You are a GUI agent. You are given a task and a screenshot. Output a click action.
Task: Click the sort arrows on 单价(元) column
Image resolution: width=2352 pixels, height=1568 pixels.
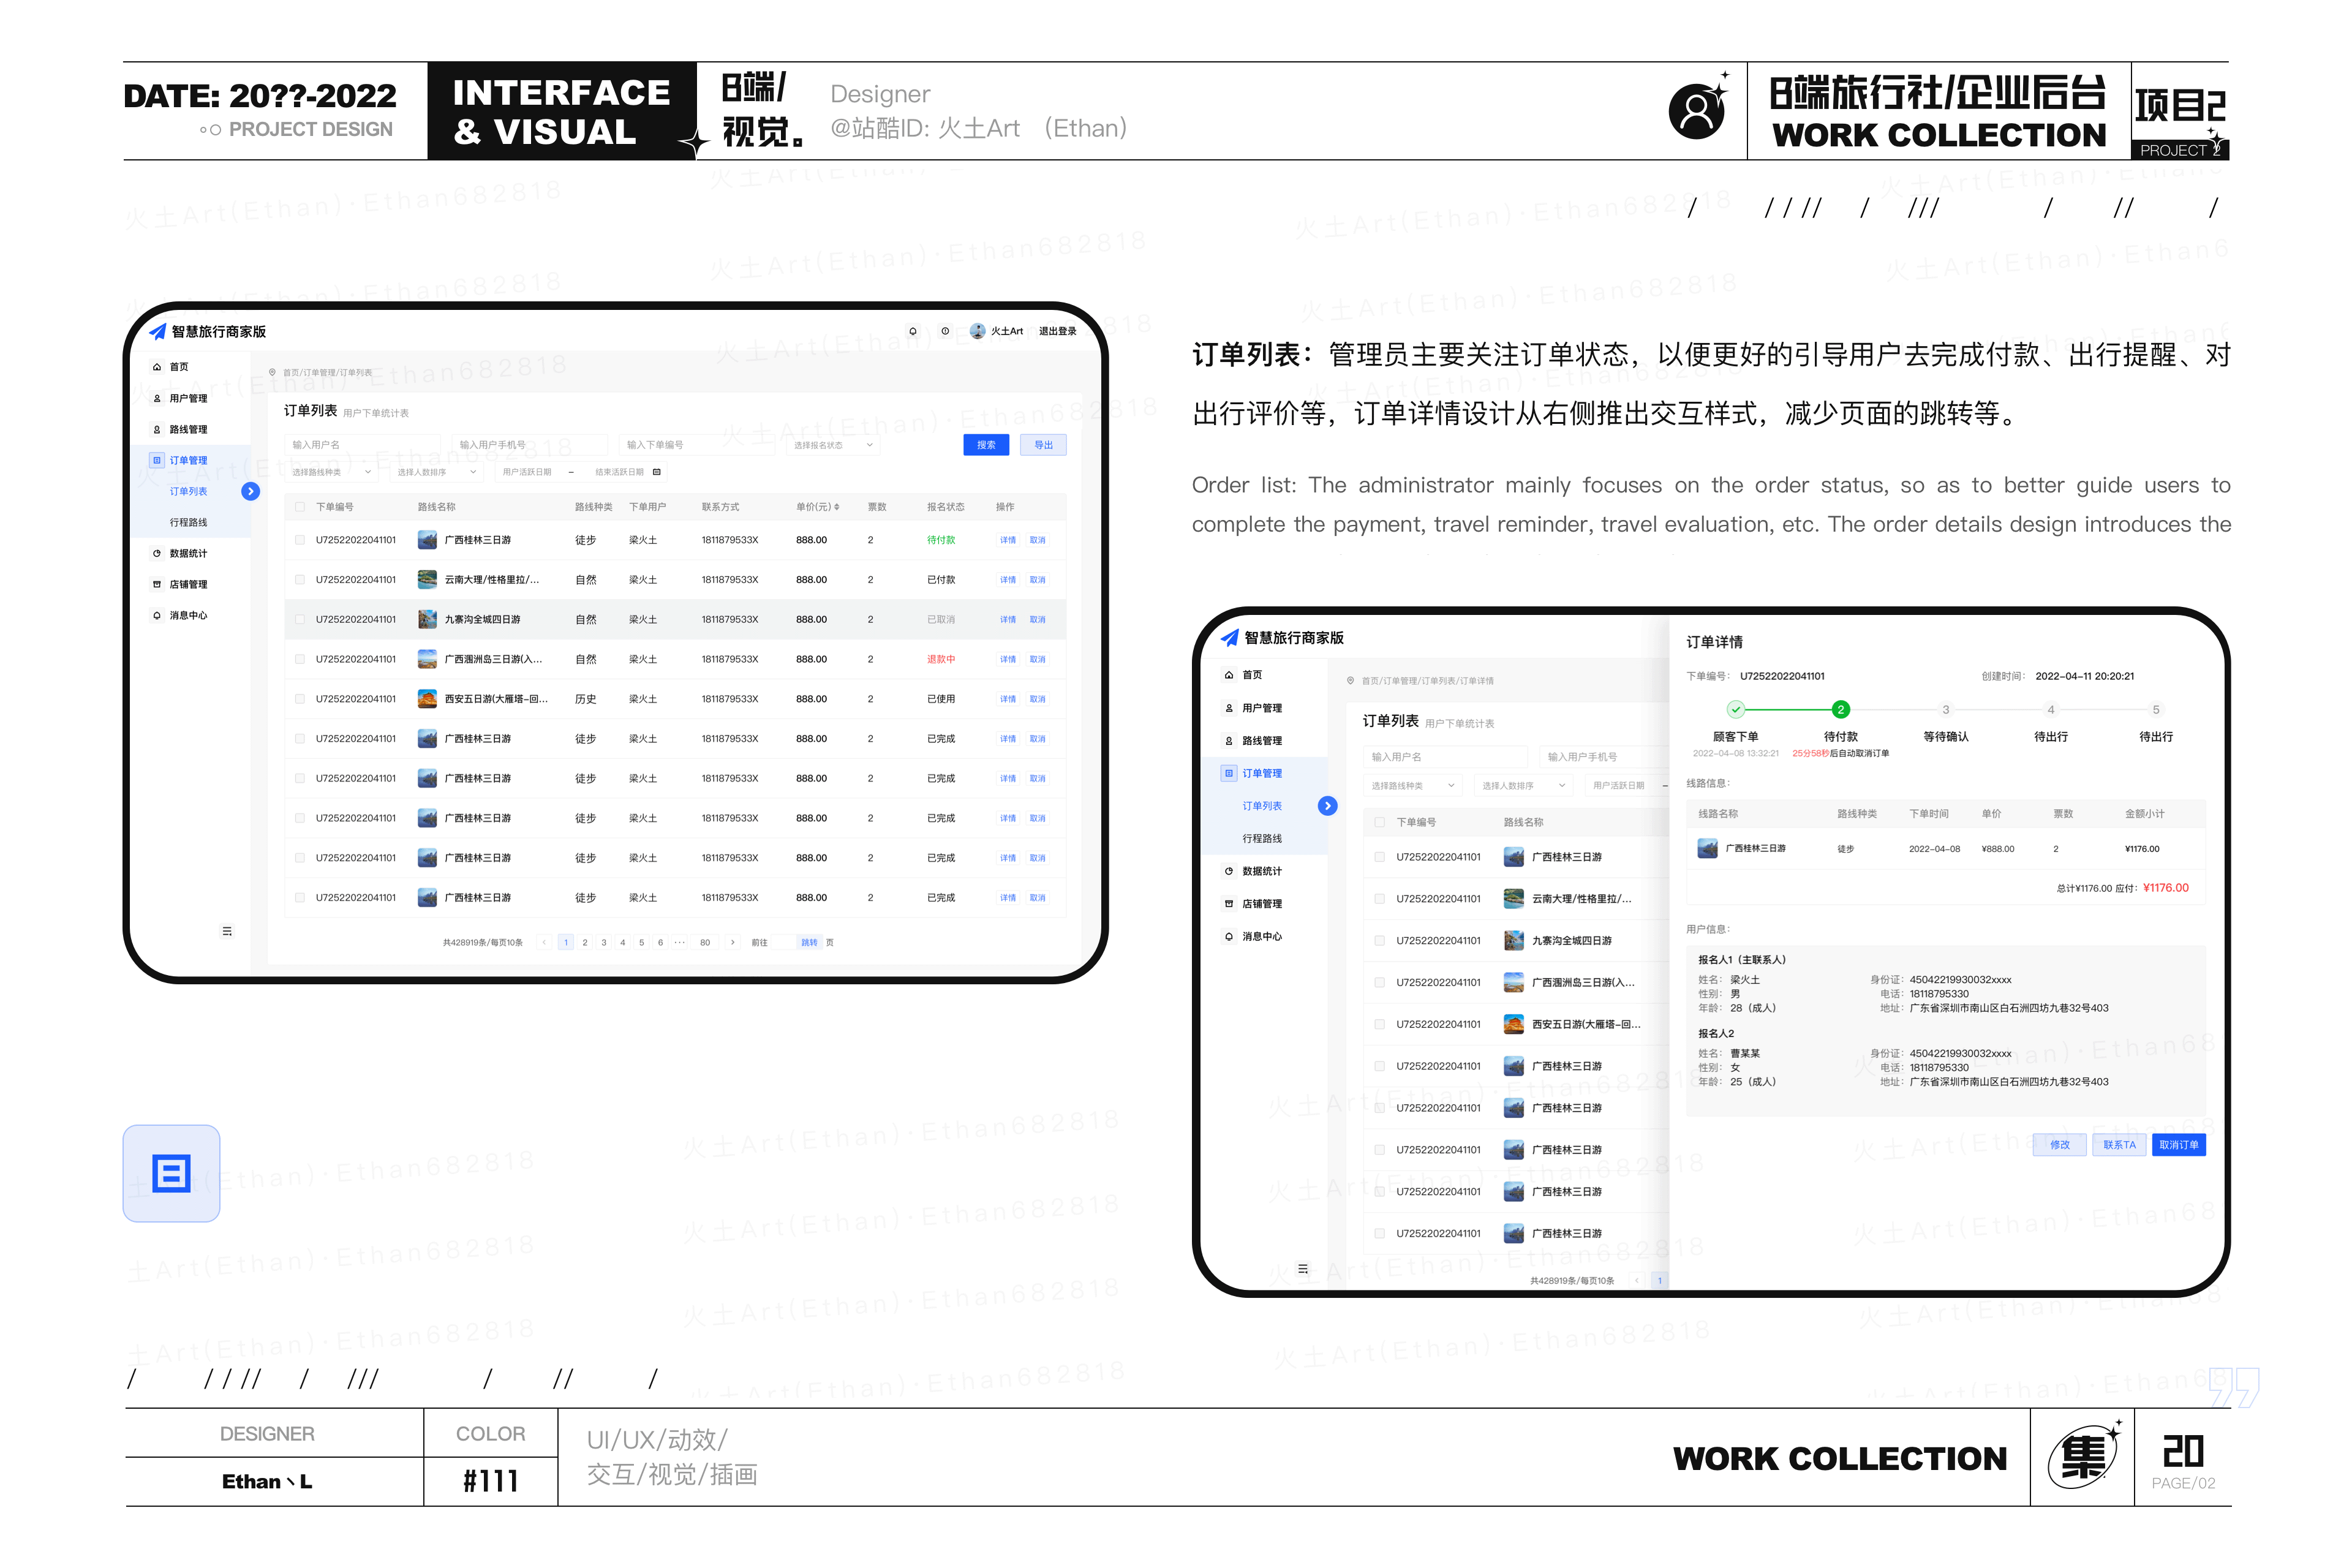(x=836, y=507)
